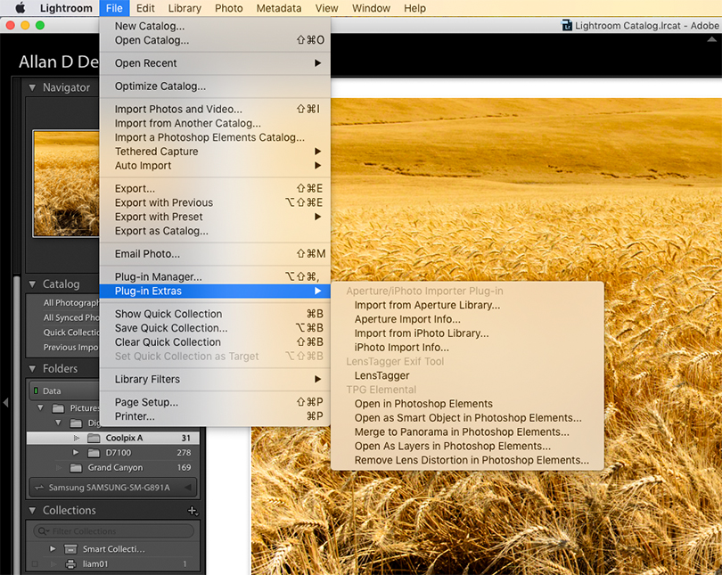722x575 pixels.
Task: Expand the Tethered Capture submenu
Action: point(215,152)
